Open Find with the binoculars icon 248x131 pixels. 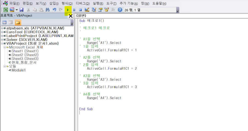coord(47,10)
